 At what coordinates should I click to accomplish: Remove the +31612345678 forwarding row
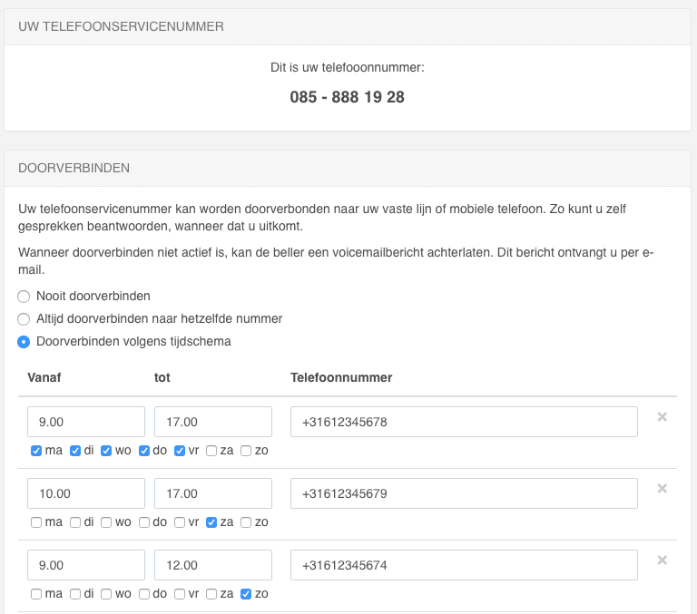[x=662, y=417]
